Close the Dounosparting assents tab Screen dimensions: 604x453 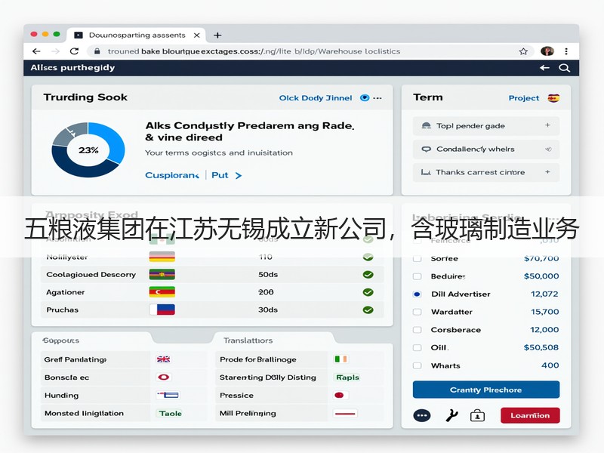tap(196, 35)
